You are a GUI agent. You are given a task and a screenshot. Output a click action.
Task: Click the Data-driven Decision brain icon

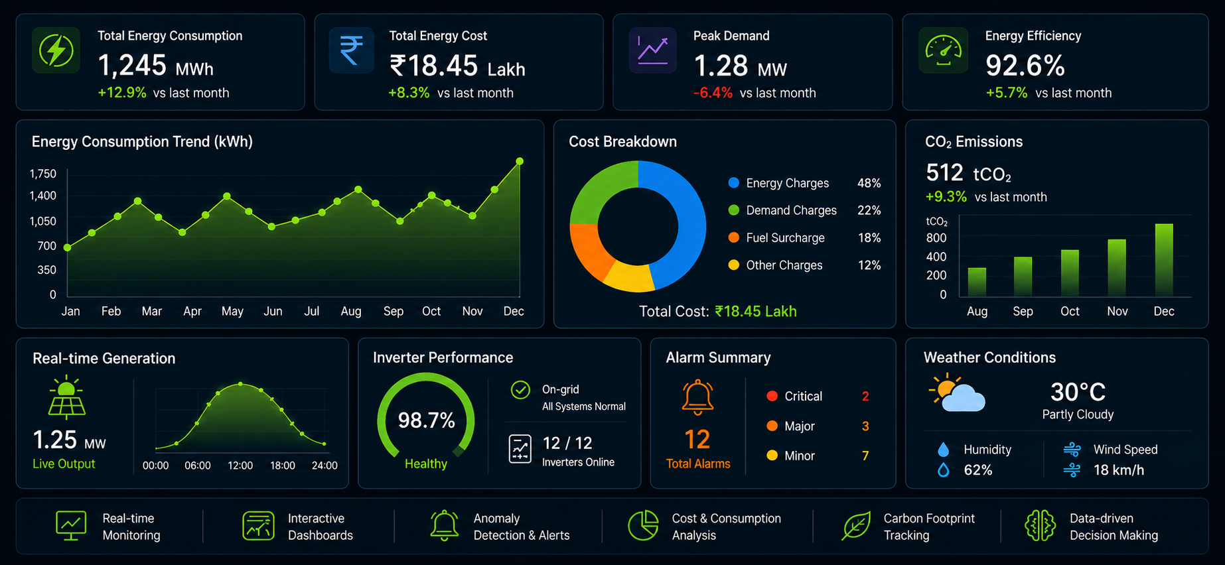click(x=1040, y=526)
